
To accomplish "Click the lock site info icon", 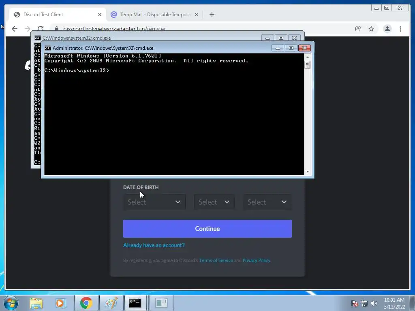I will [x=56, y=29].
